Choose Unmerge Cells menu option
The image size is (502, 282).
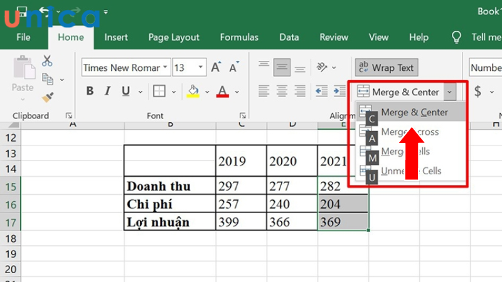click(x=411, y=170)
